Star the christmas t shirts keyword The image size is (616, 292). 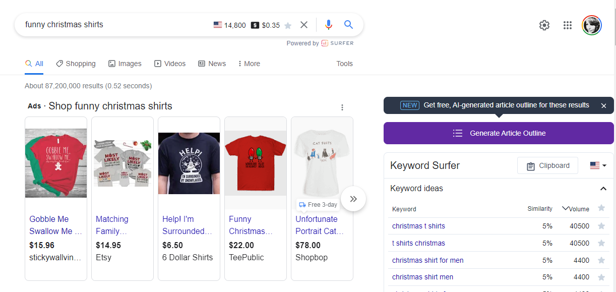click(x=601, y=226)
